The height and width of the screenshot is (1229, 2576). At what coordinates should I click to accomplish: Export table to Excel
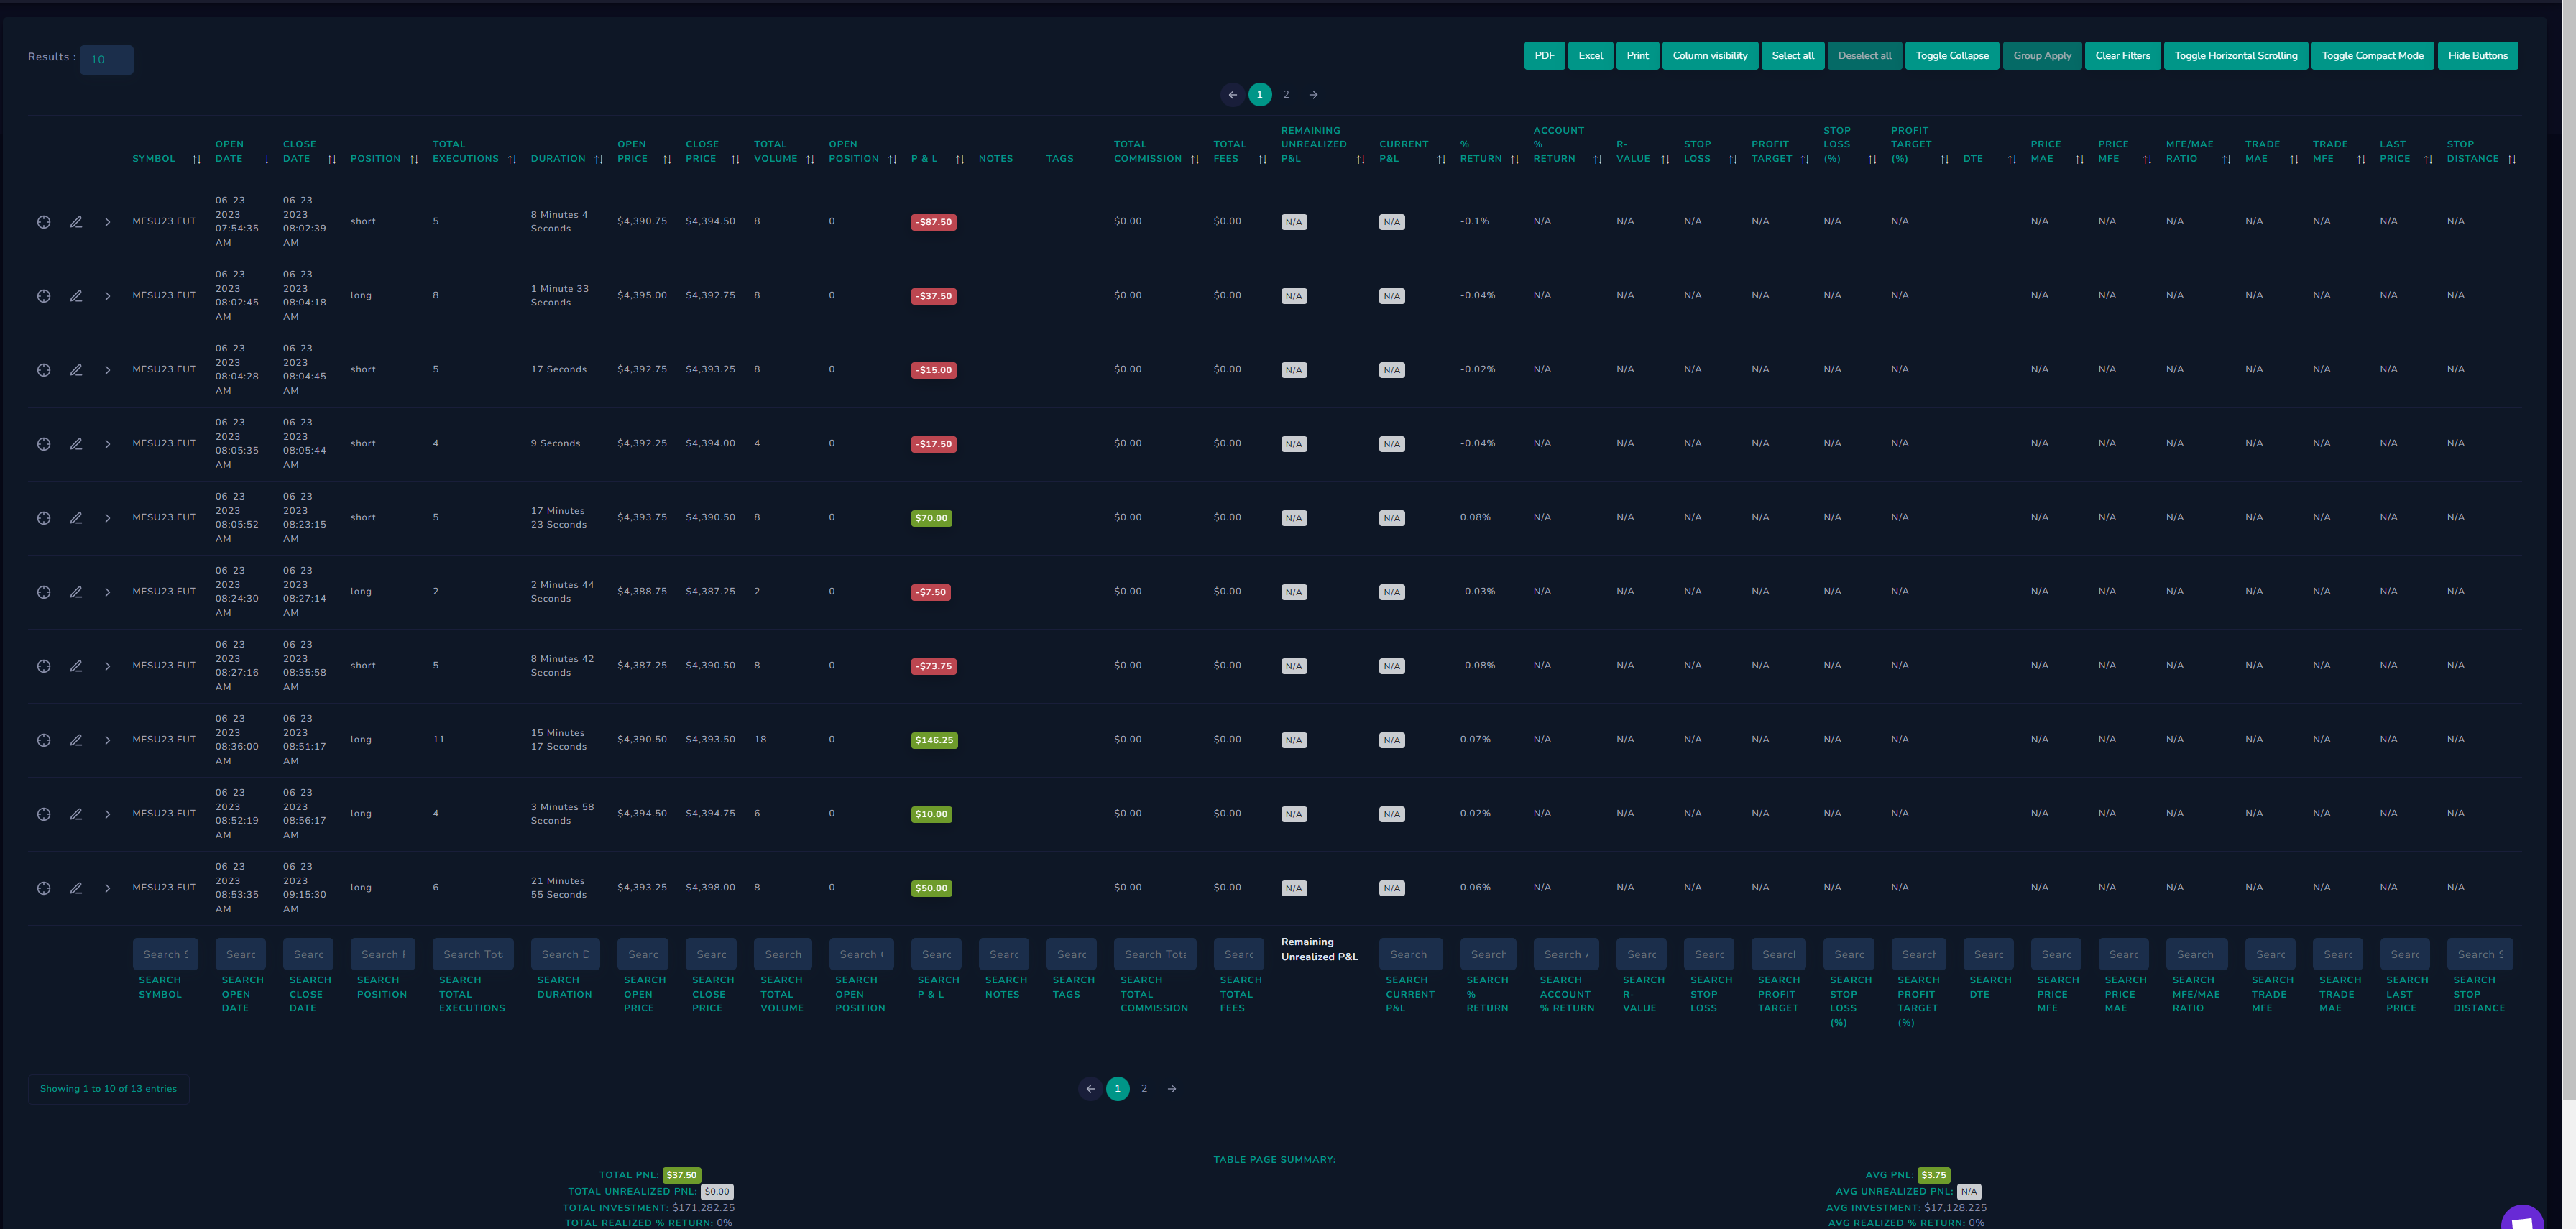coord(1590,56)
